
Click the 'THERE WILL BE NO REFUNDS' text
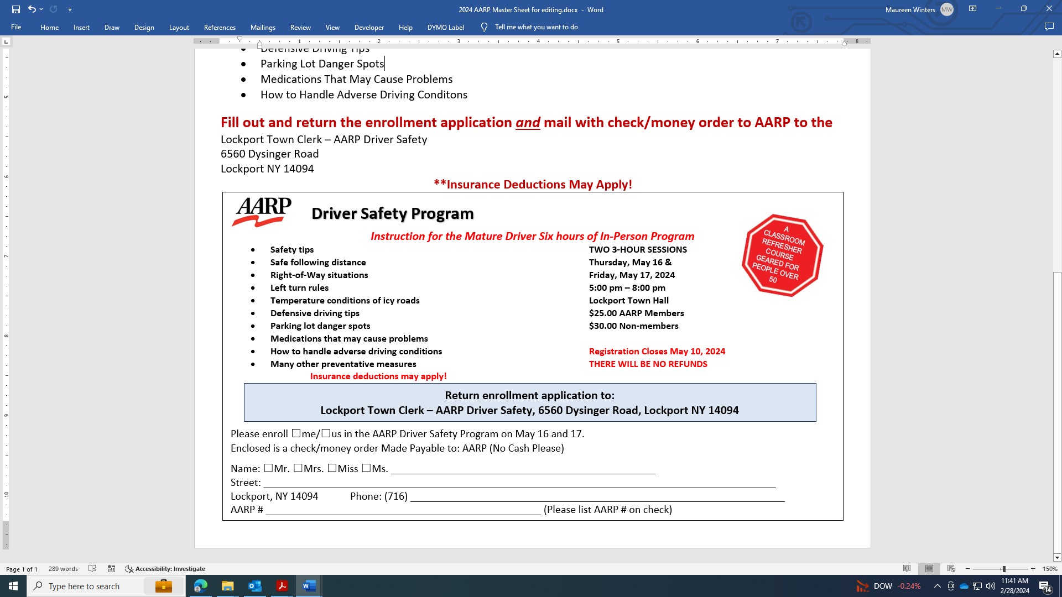648,364
